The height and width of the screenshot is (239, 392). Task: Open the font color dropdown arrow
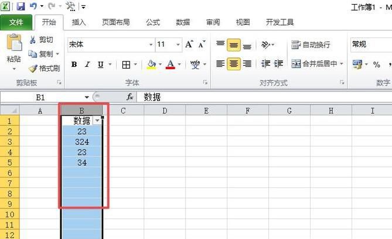[x=179, y=64]
